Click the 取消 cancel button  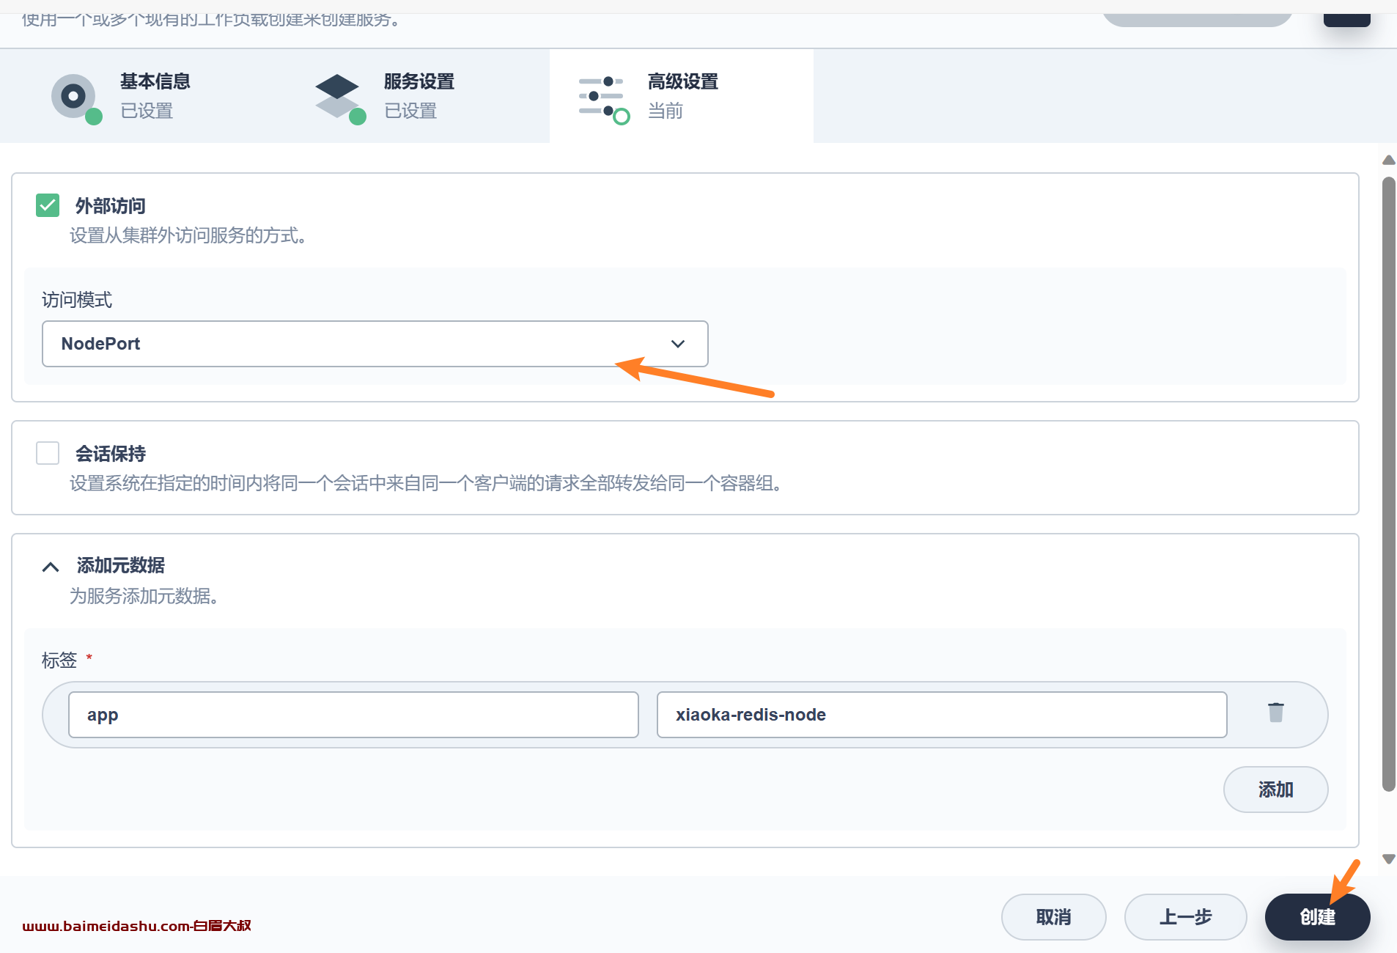[1053, 917]
